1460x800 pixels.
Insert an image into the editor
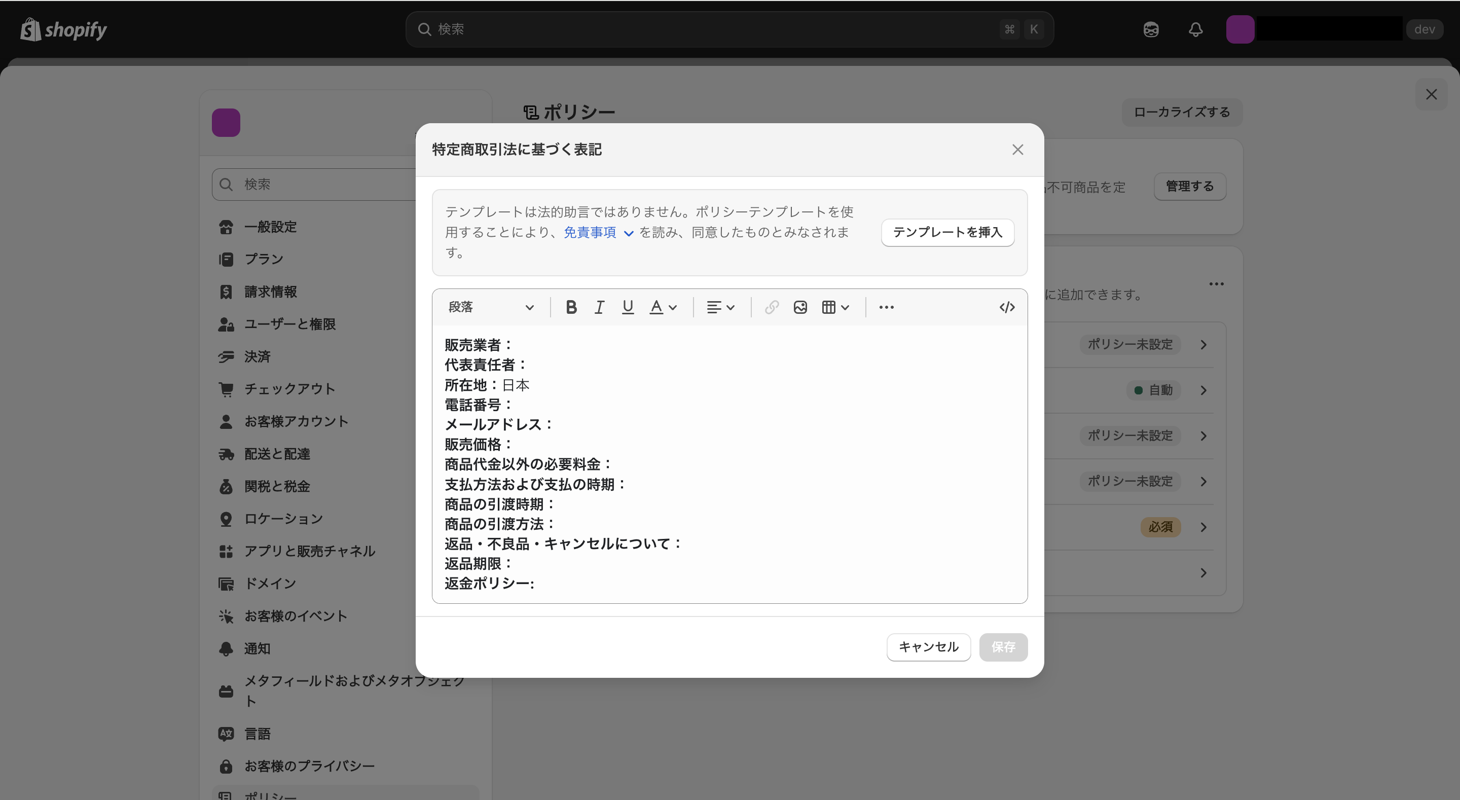(800, 307)
